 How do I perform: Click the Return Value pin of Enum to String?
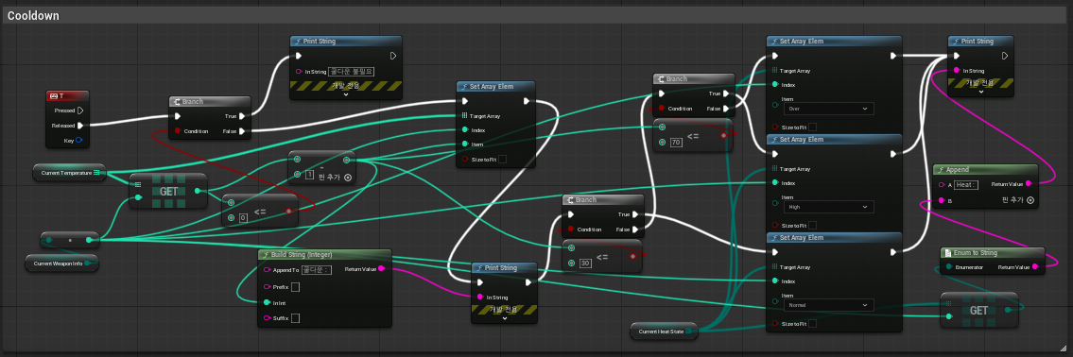tap(1036, 266)
